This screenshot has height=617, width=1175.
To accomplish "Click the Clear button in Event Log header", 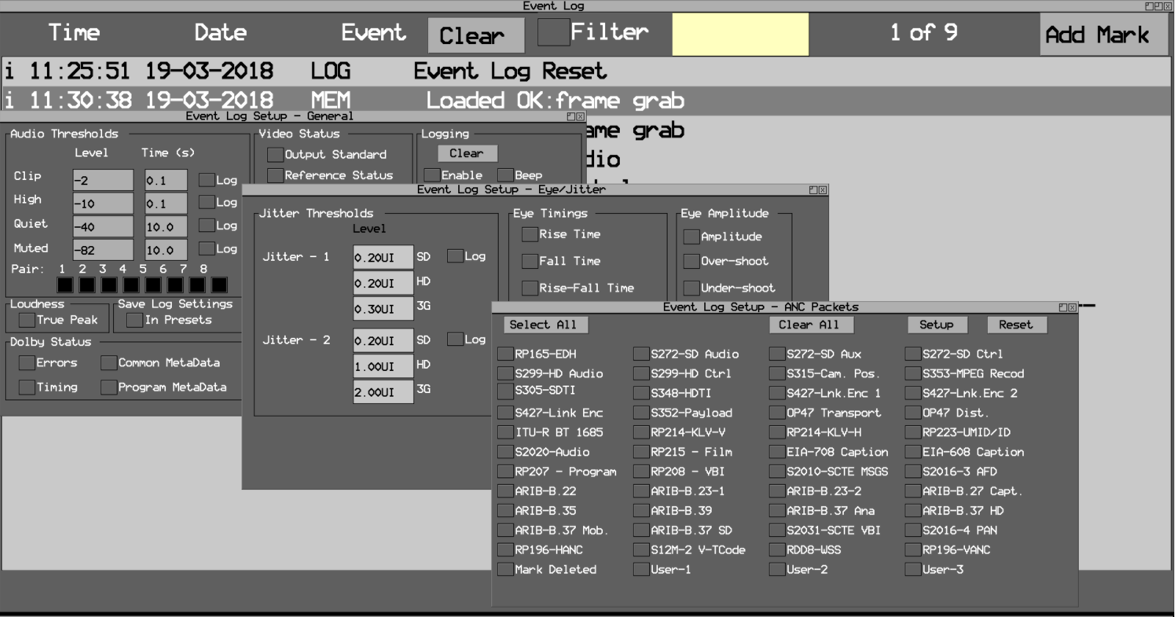I will [x=476, y=35].
